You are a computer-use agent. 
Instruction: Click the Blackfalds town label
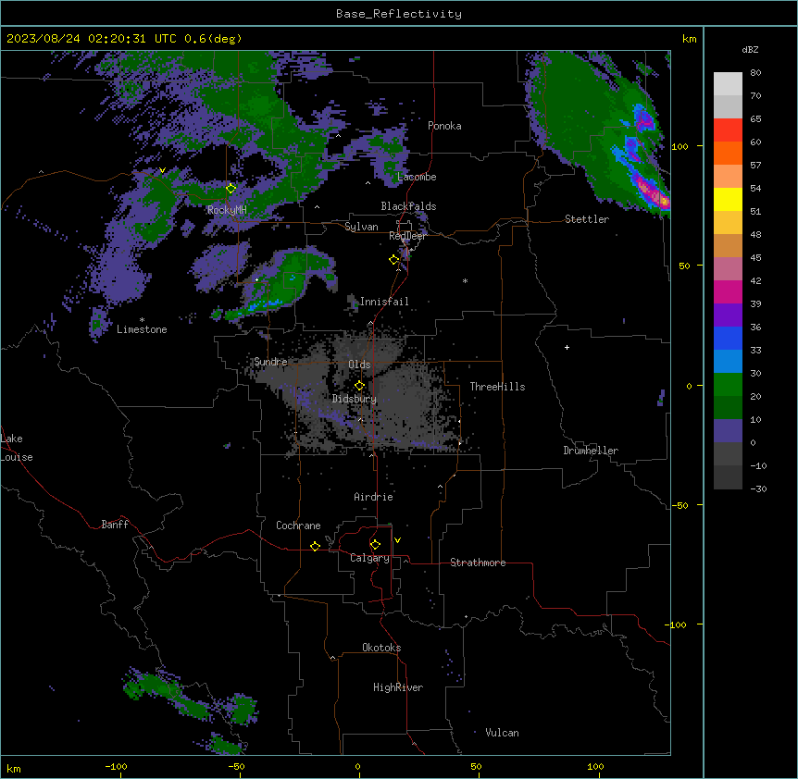(x=408, y=206)
